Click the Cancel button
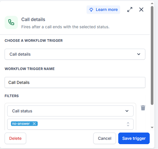The height and width of the screenshot is (149, 158). [104, 138]
